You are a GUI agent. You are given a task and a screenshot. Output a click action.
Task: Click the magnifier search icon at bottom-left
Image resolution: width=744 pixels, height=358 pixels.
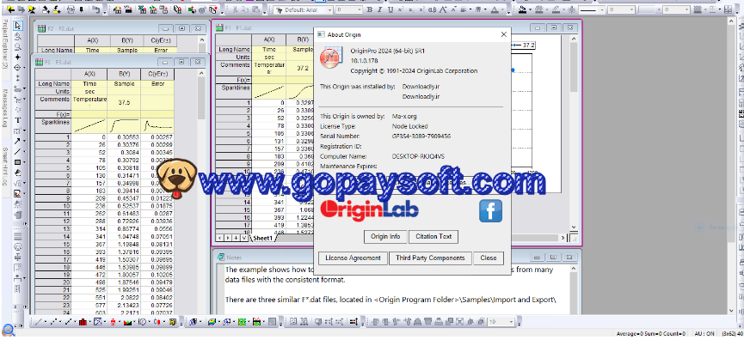point(8,330)
